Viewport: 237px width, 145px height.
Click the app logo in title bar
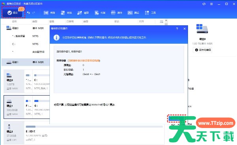pyautogui.click(x=3, y=4)
